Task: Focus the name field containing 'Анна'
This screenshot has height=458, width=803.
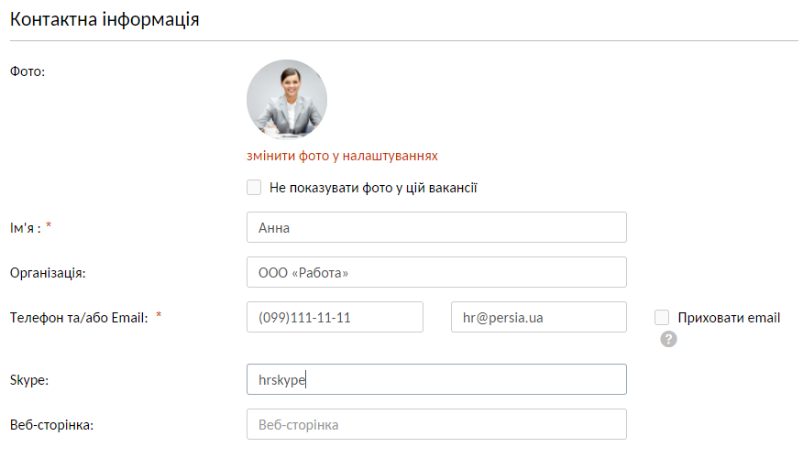Action: [436, 228]
